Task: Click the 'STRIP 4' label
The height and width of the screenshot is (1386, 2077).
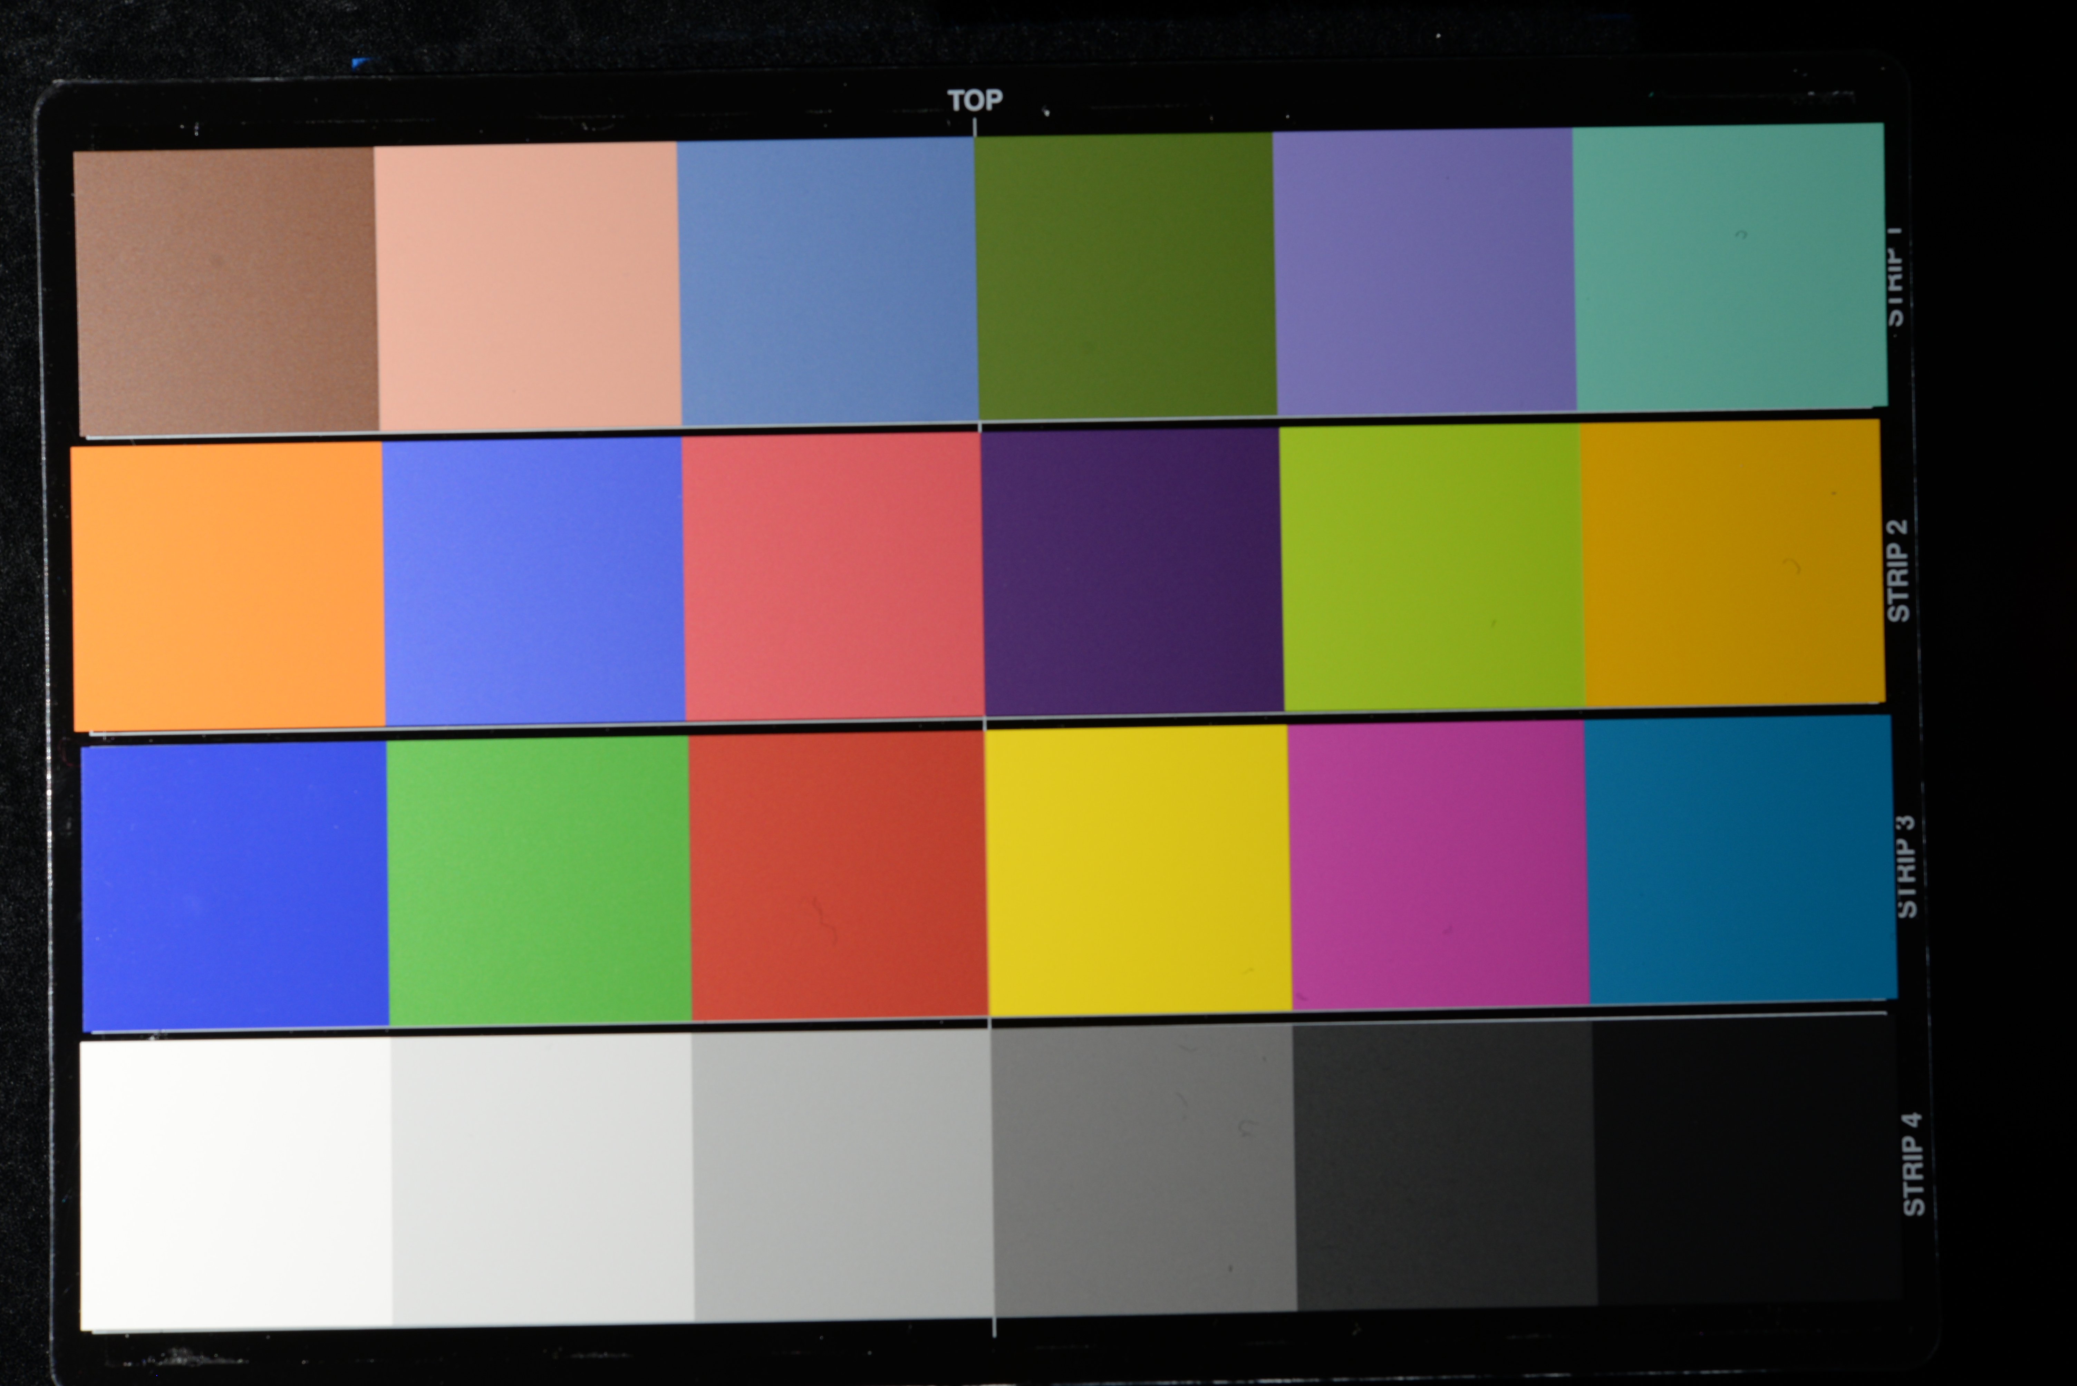Action: [x=1913, y=1164]
